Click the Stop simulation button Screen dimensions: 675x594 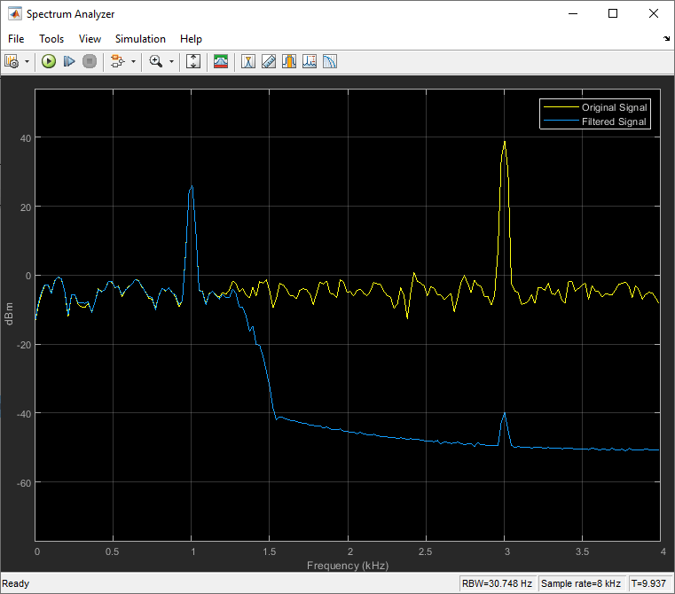(89, 61)
